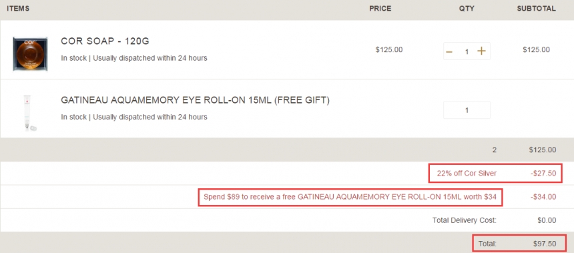Click the Total Delivery Cost label
Viewport: 574px width, 253px height.
(x=465, y=220)
